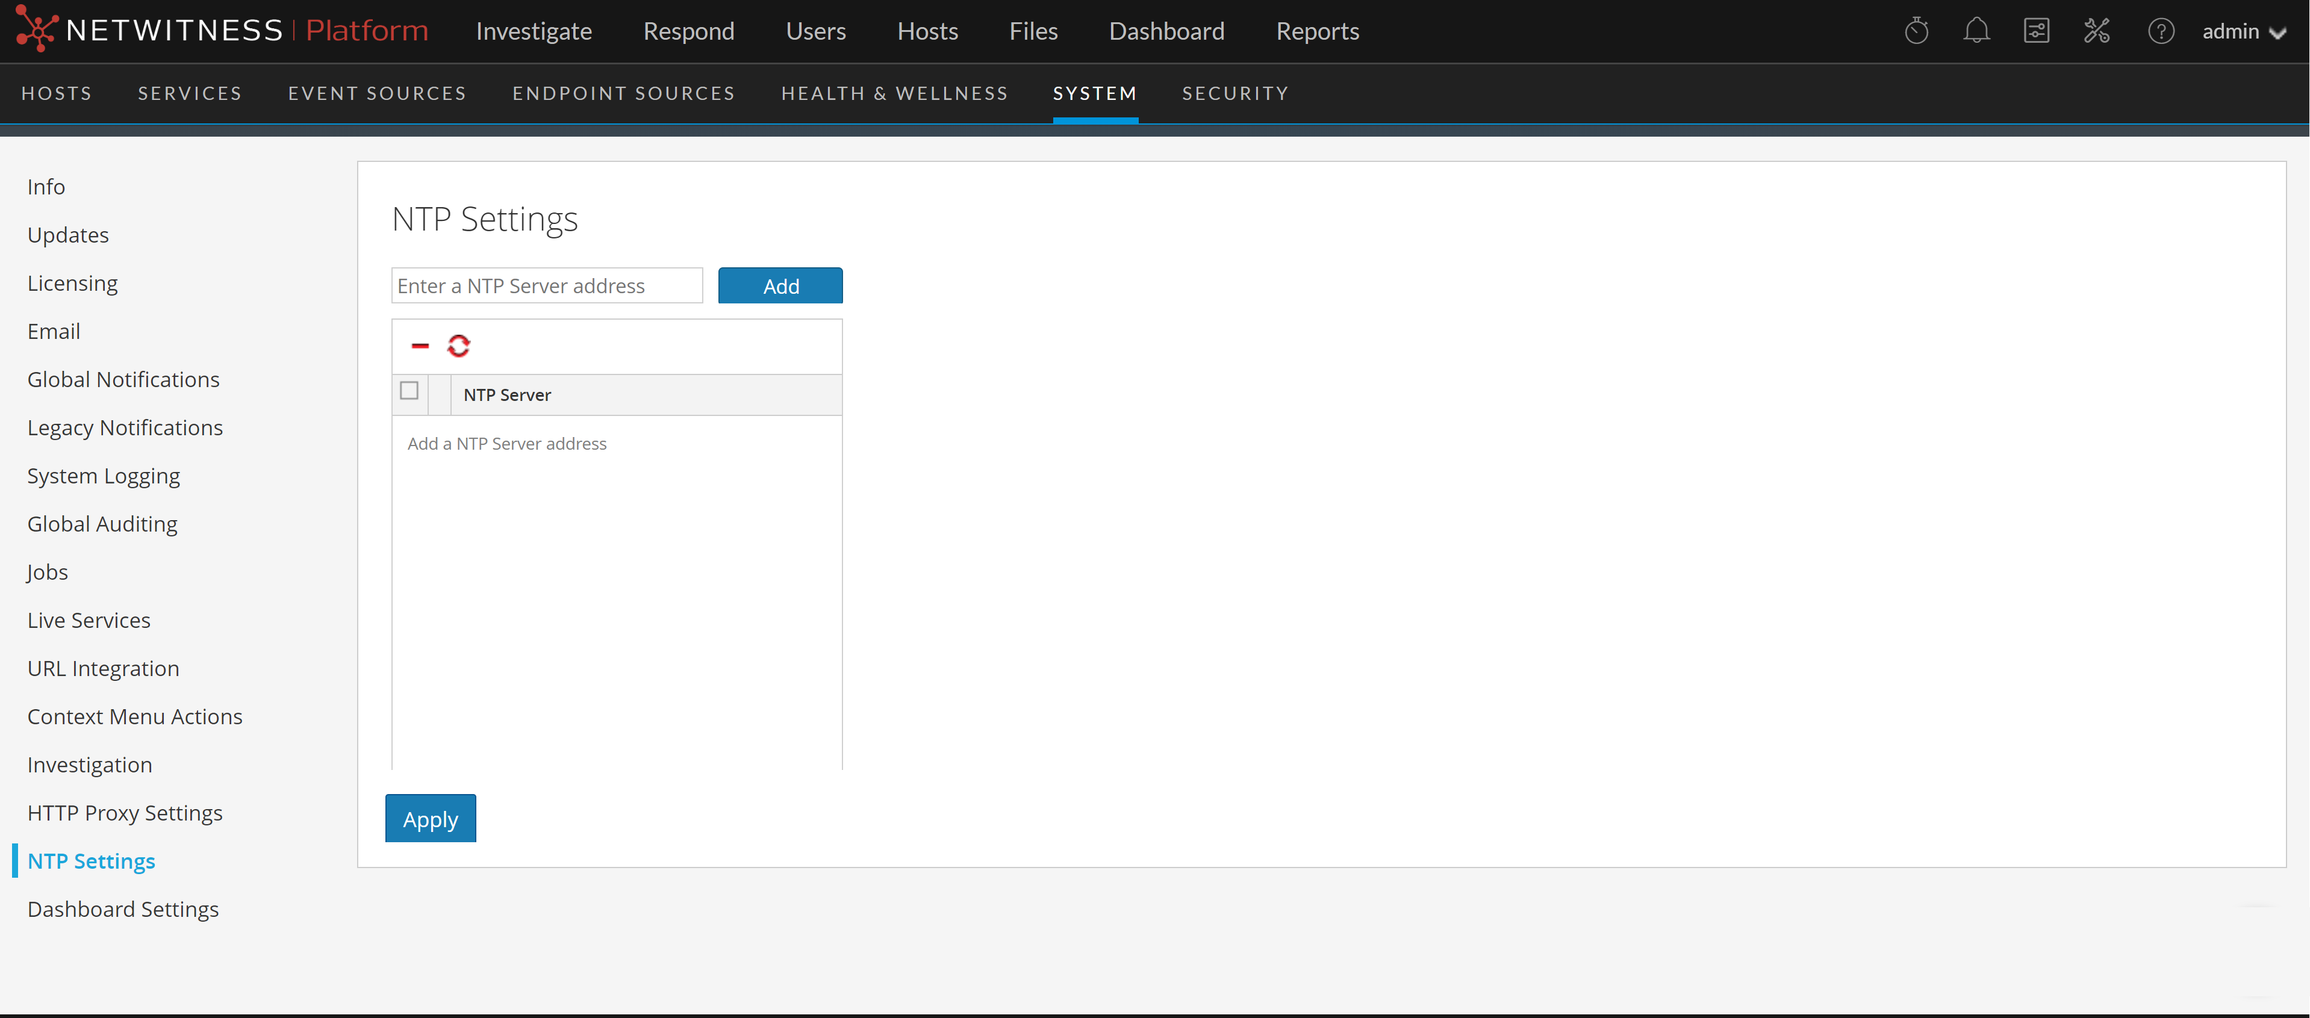The image size is (2310, 1018).
Task: Refresh the NTP server list
Action: (x=459, y=345)
